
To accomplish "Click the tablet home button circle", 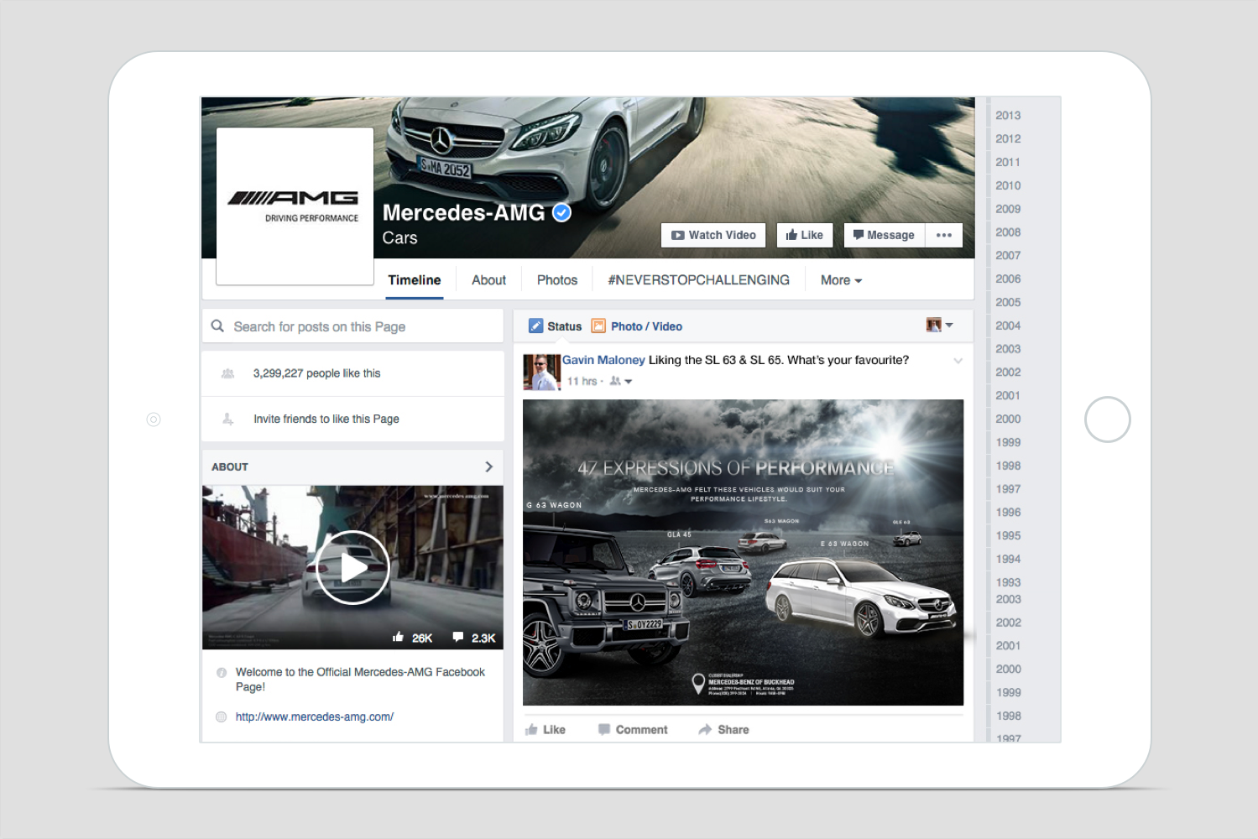I will tap(1108, 419).
